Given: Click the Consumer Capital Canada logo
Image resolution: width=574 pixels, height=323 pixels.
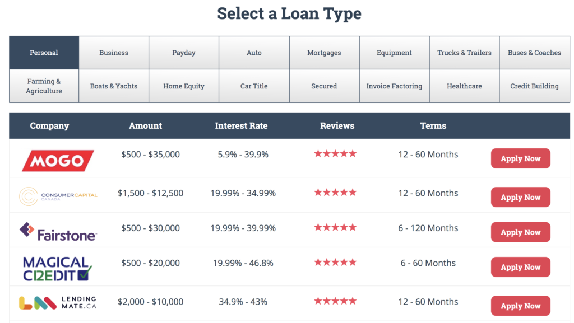Looking at the screenshot, I should (x=58, y=196).
